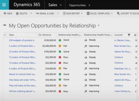
Task: Click improving arrow in 'They sell many' row
Action: click(86, 86)
